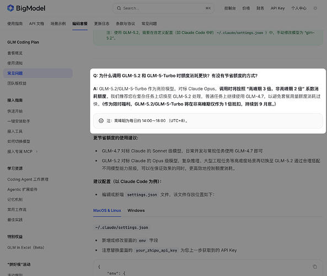
Task: Copy code with the clipboard icon
Action: click(315, 267)
